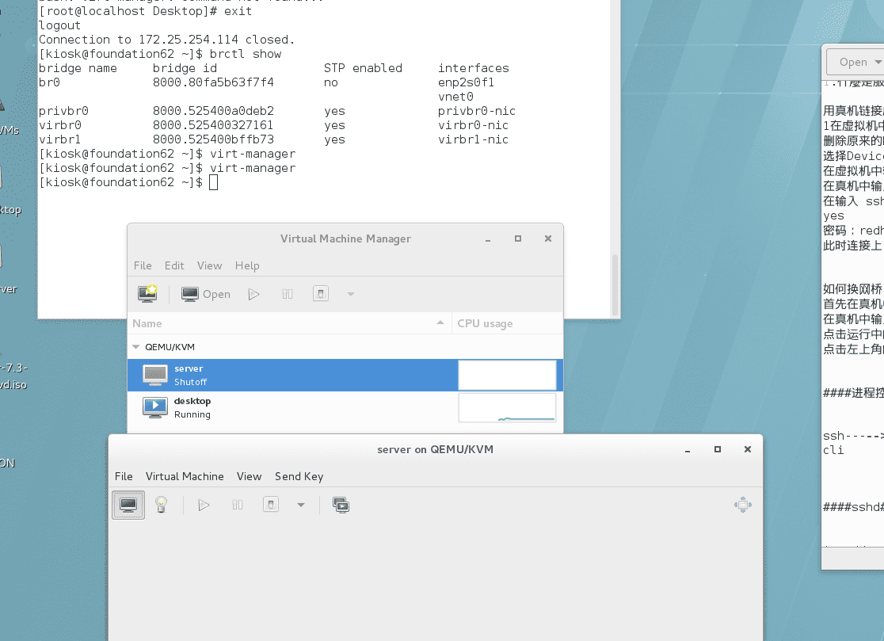Click Shut down in Virtual Machine Manager toolbar
Image resolution: width=884 pixels, height=641 pixels.
pyautogui.click(x=321, y=294)
